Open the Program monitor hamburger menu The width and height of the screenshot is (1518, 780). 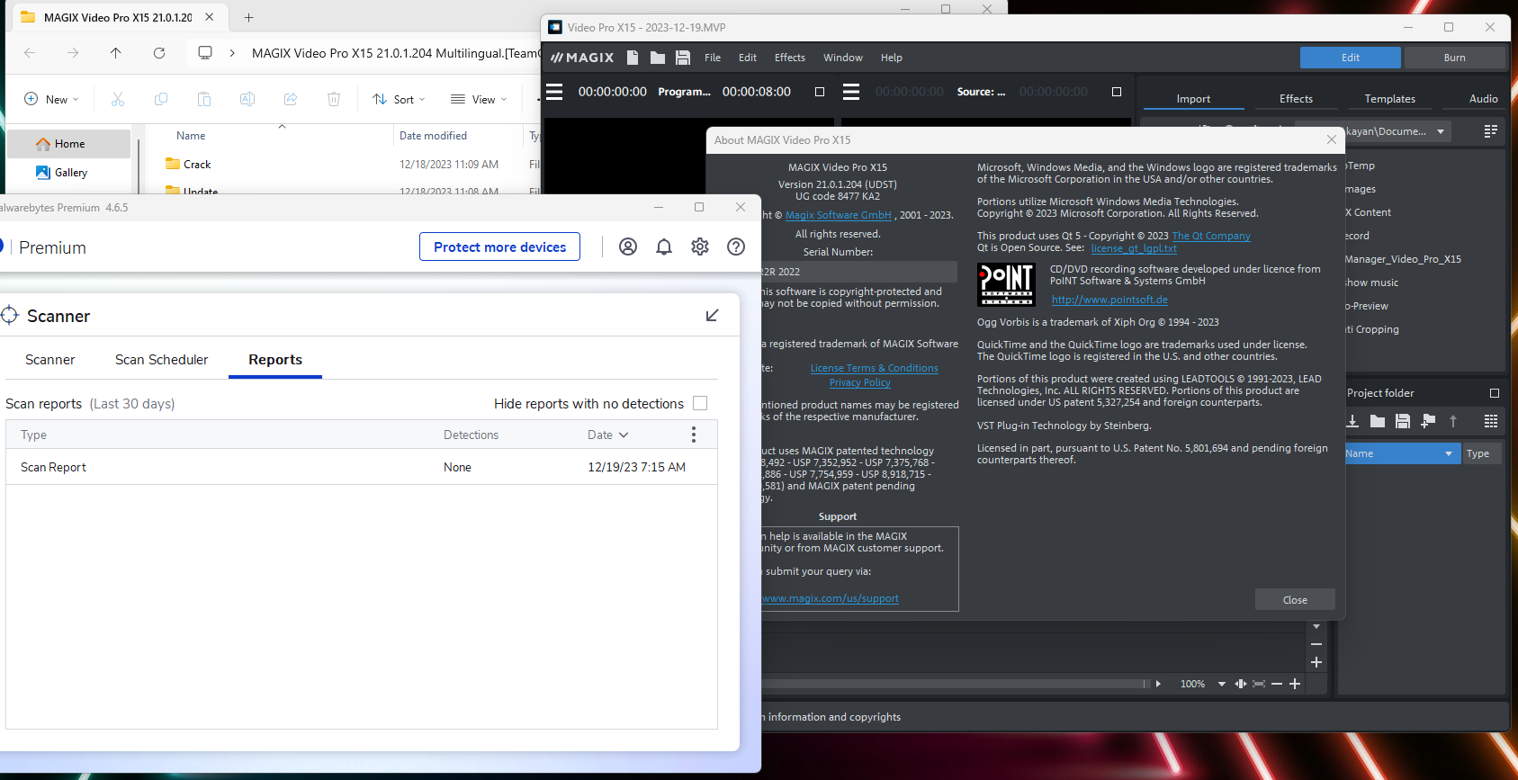pos(554,92)
